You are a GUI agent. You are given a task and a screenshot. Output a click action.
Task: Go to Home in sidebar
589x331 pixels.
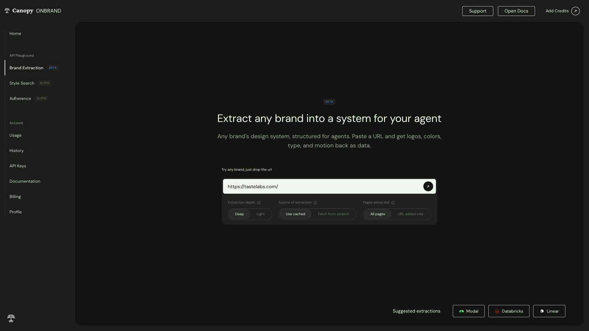tap(15, 34)
